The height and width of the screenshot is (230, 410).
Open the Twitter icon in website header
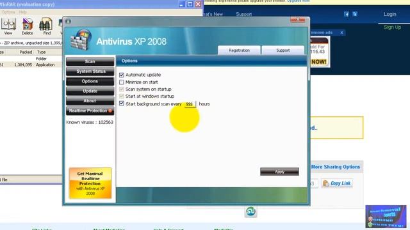pyautogui.click(x=355, y=14)
